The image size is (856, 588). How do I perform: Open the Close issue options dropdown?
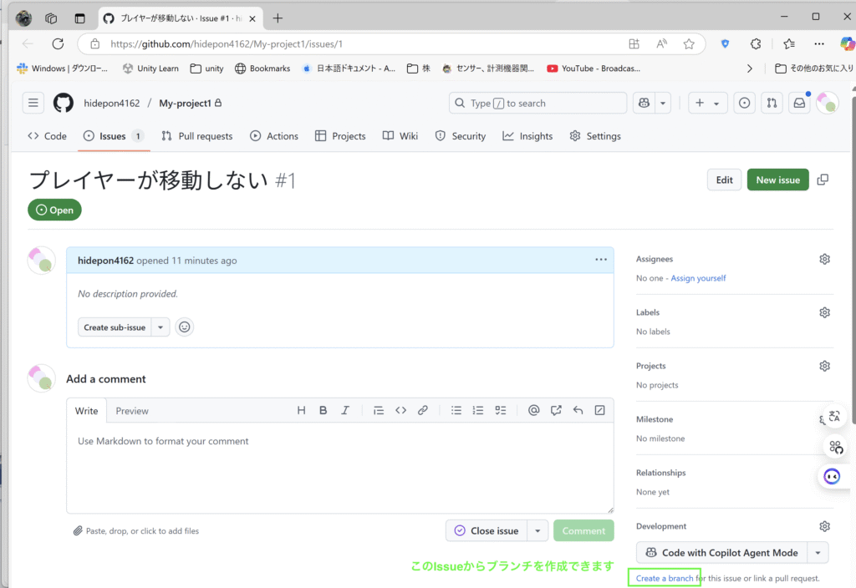[x=539, y=530]
